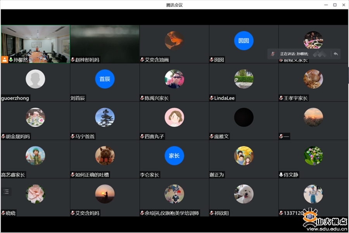
Task: Click the reply arrow in speaking notification
Action: pyautogui.click(x=335, y=54)
